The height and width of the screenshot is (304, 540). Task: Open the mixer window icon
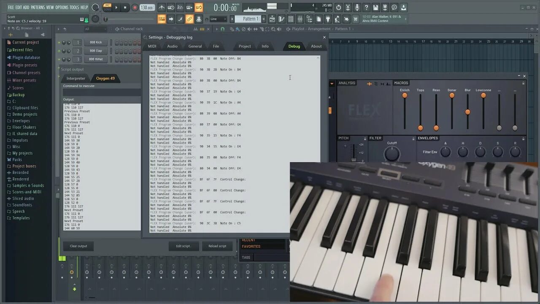coord(300,19)
